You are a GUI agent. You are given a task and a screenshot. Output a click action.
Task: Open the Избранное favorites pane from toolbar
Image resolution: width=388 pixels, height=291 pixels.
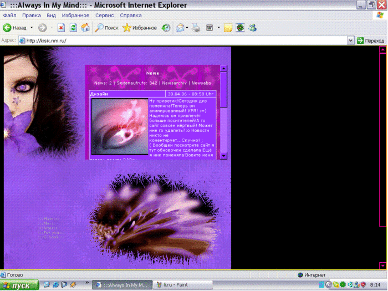pyautogui.click(x=140, y=28)
